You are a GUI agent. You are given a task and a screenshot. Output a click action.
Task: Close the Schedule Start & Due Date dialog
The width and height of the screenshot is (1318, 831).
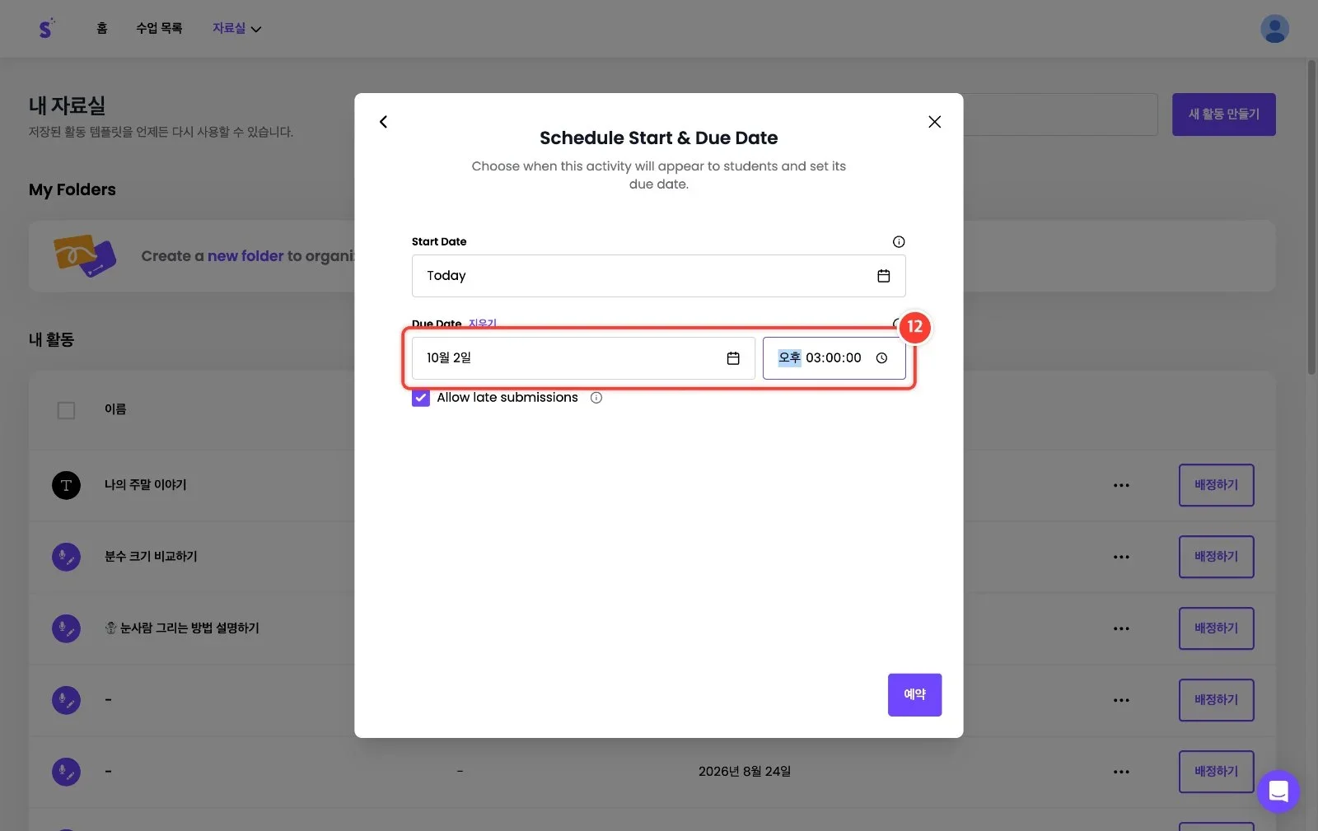[934, 122]
